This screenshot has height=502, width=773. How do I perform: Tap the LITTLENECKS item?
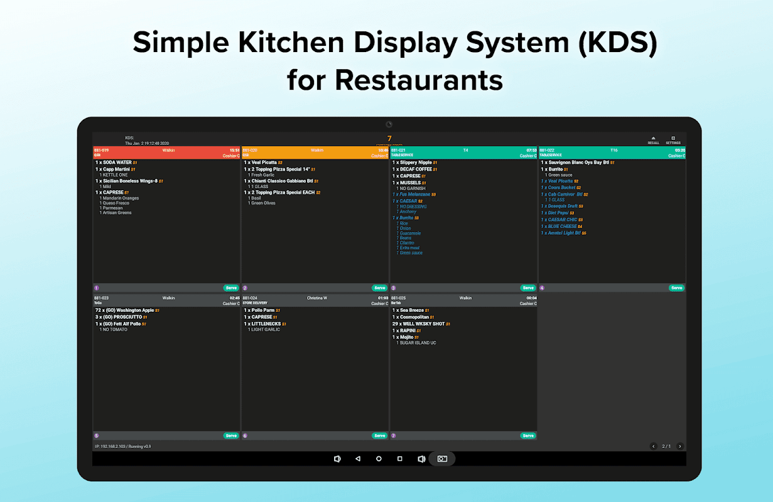(x=265, y=324)
